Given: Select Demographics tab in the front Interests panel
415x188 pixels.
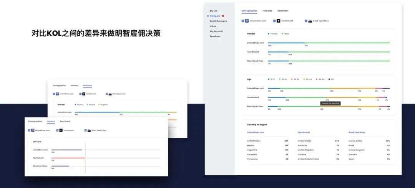Looking at the screenshot, I should (x=35, y=121).
